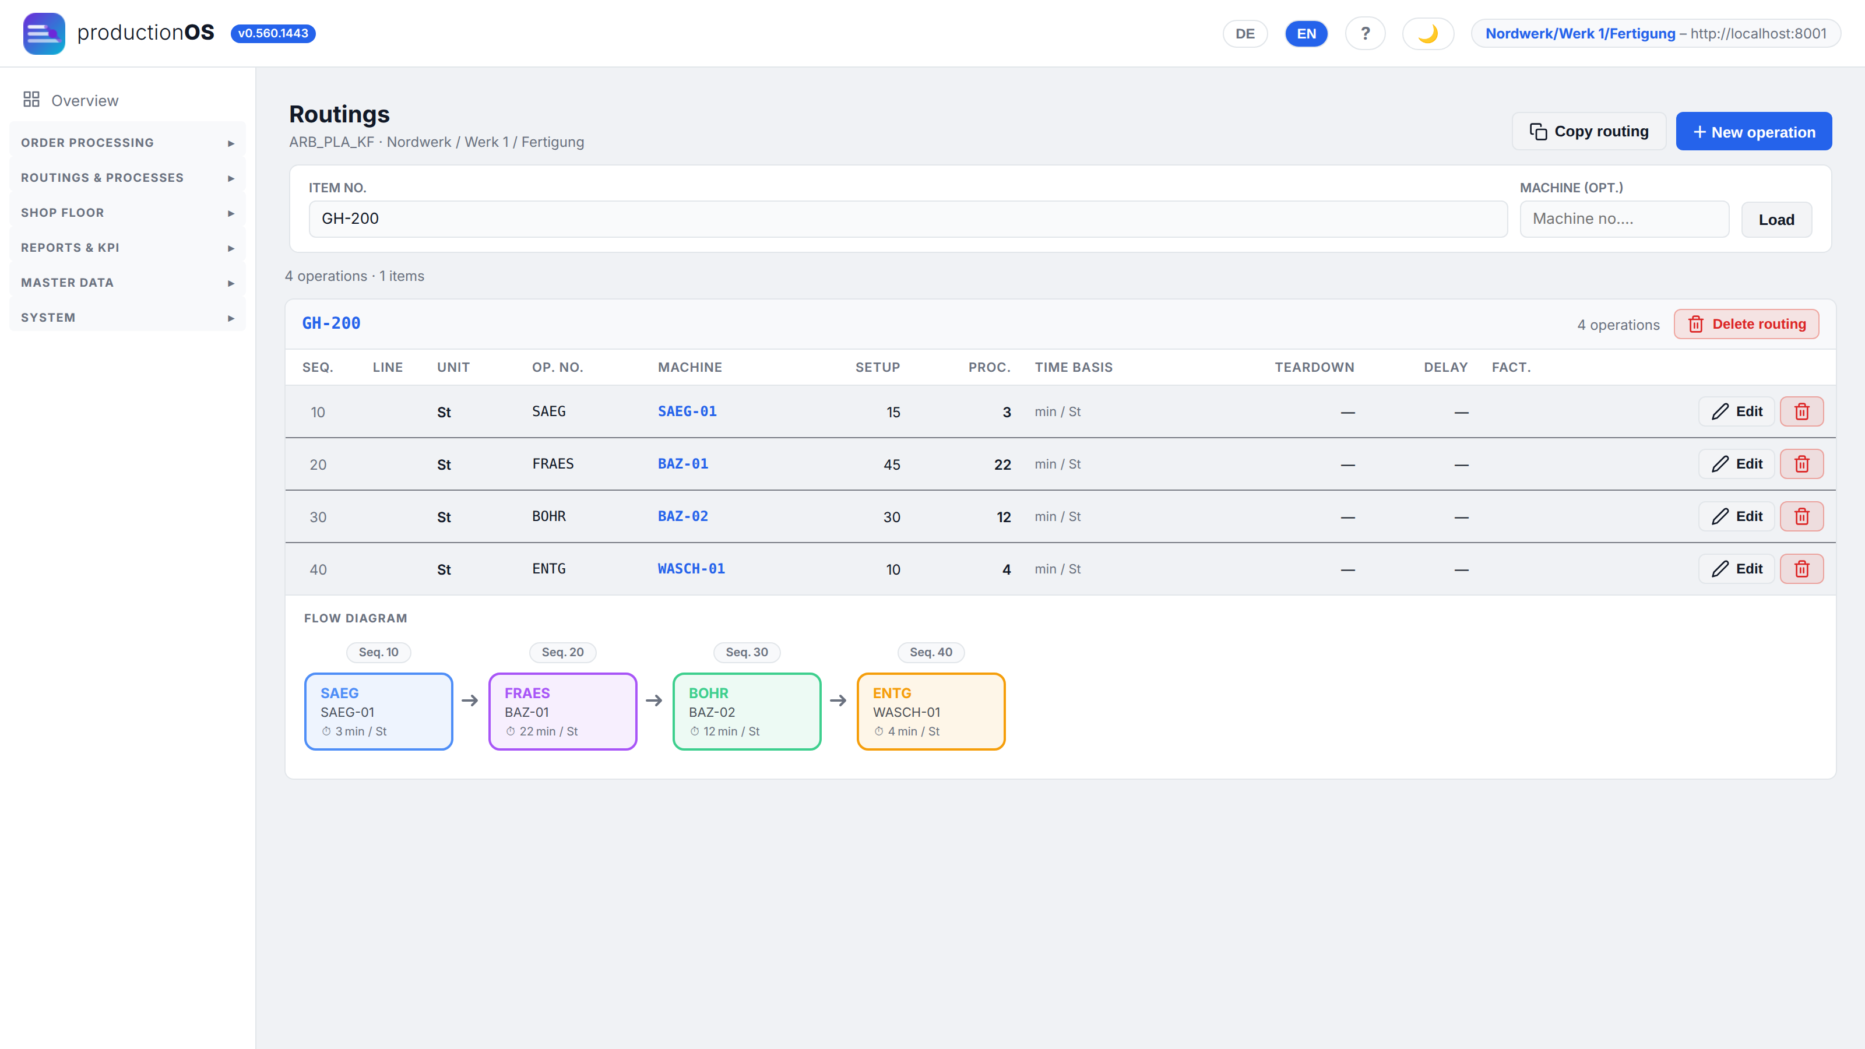The image size is (1865, 1049).
Task: Select ENTG flow diagram box
Action: click(931, 712)
